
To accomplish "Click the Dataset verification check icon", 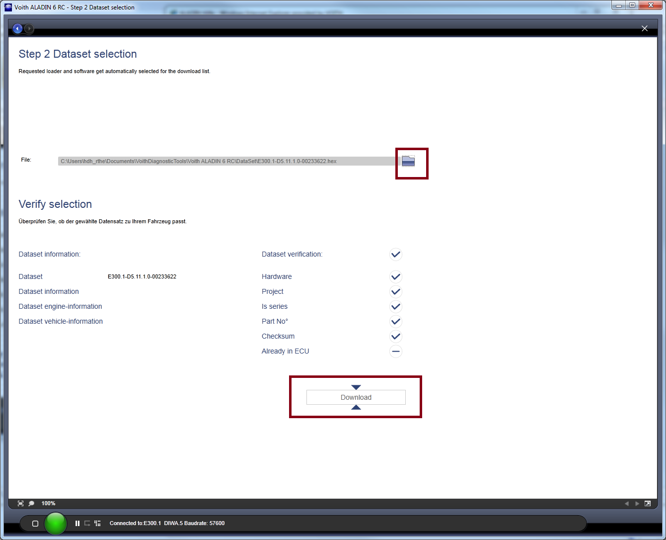I will click(x=395, y=255).
